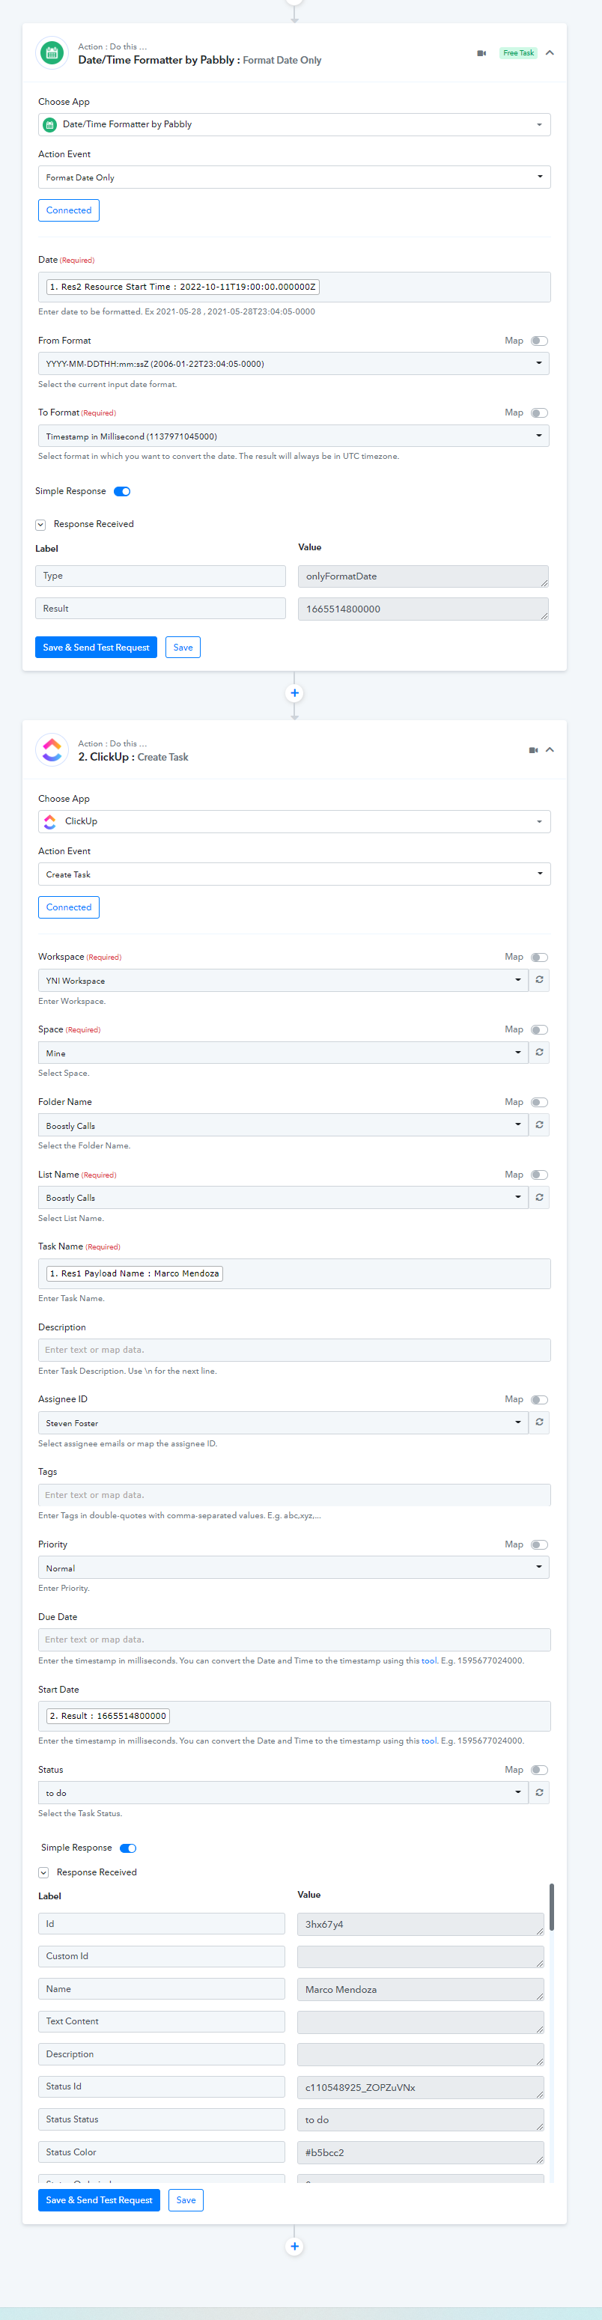The image size is (602, 2320).
Task: Collapse the ClickUp Create Task step
Action: pos(550,750)
